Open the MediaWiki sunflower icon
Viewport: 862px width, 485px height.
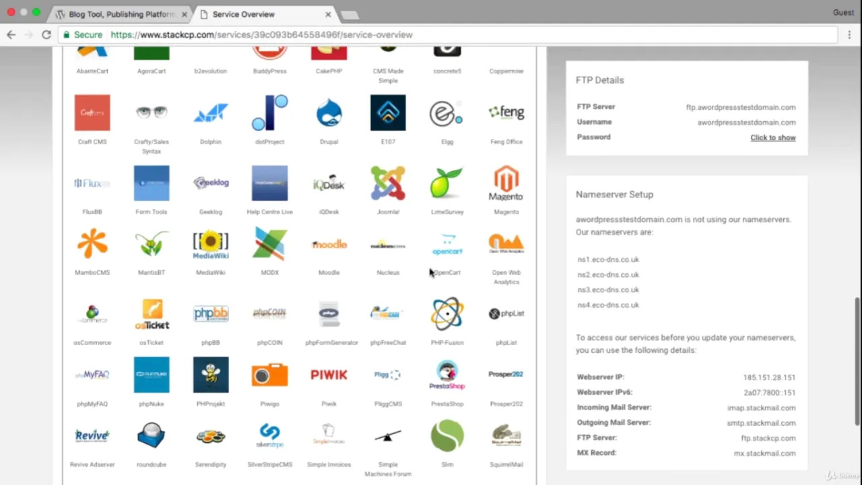click(211, 244)
